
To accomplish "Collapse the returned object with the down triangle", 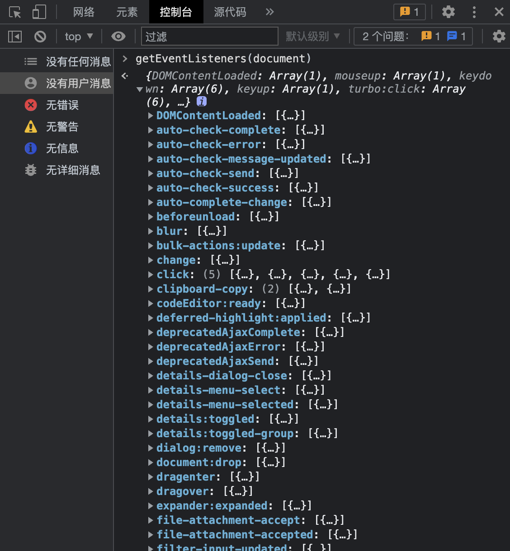I will click(140, 89).
